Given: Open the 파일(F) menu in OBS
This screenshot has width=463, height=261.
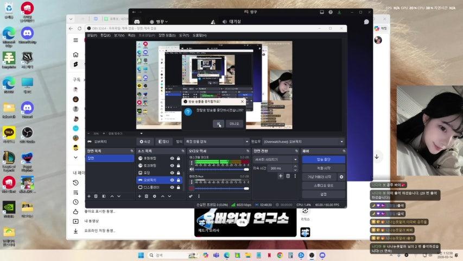Looking at the screenshot, I should (91, 35).
